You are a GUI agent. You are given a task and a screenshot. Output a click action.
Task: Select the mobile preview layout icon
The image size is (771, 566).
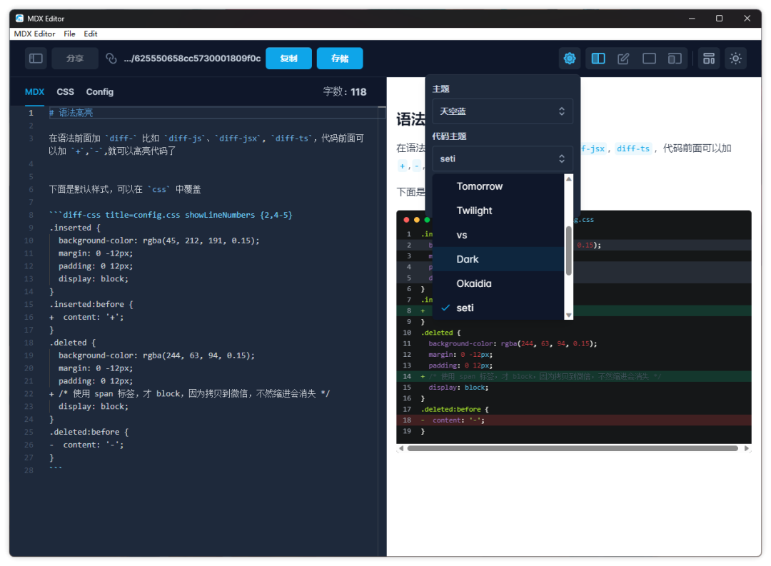pos(675,59)
